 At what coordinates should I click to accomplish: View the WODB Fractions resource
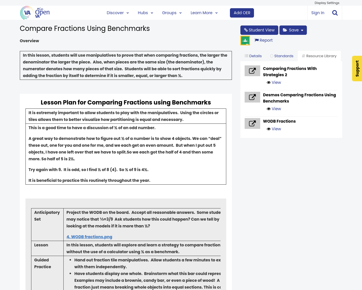click(274, 129)
